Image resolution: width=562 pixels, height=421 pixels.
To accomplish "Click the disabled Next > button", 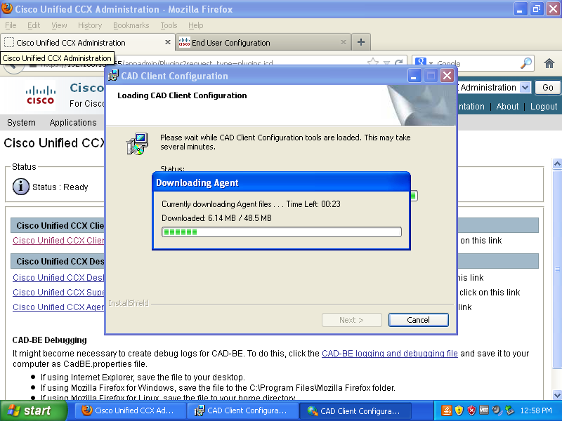I will coord(352,320).
